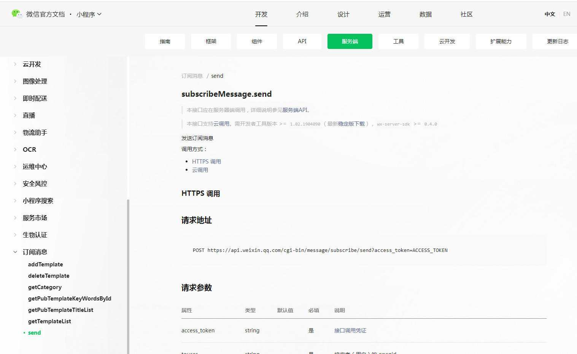Screen dimensions: 577x354
Task: Switch language to EN
Action: click(567, 14)
